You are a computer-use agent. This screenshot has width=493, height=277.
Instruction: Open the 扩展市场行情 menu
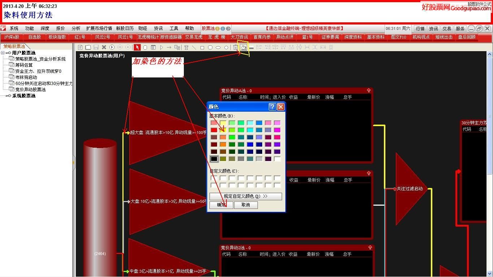[99, 28]
